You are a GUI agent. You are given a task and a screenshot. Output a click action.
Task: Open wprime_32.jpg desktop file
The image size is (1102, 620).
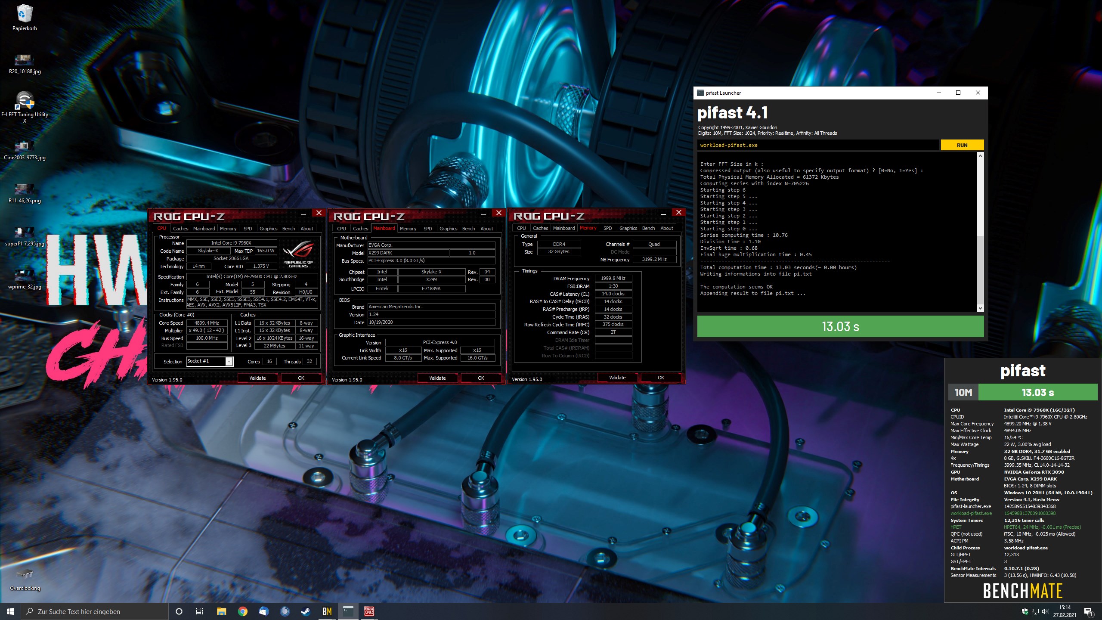coord(25,279)
